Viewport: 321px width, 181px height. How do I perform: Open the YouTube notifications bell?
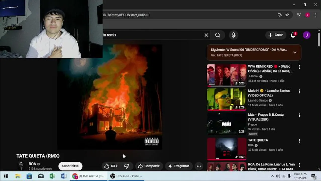pos(293,35)
